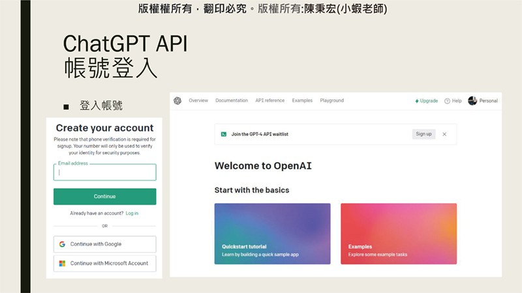The width and height of the screenshot is (522, 293).
Task: Focus the Email address field
Action: [x=104, y=173]
